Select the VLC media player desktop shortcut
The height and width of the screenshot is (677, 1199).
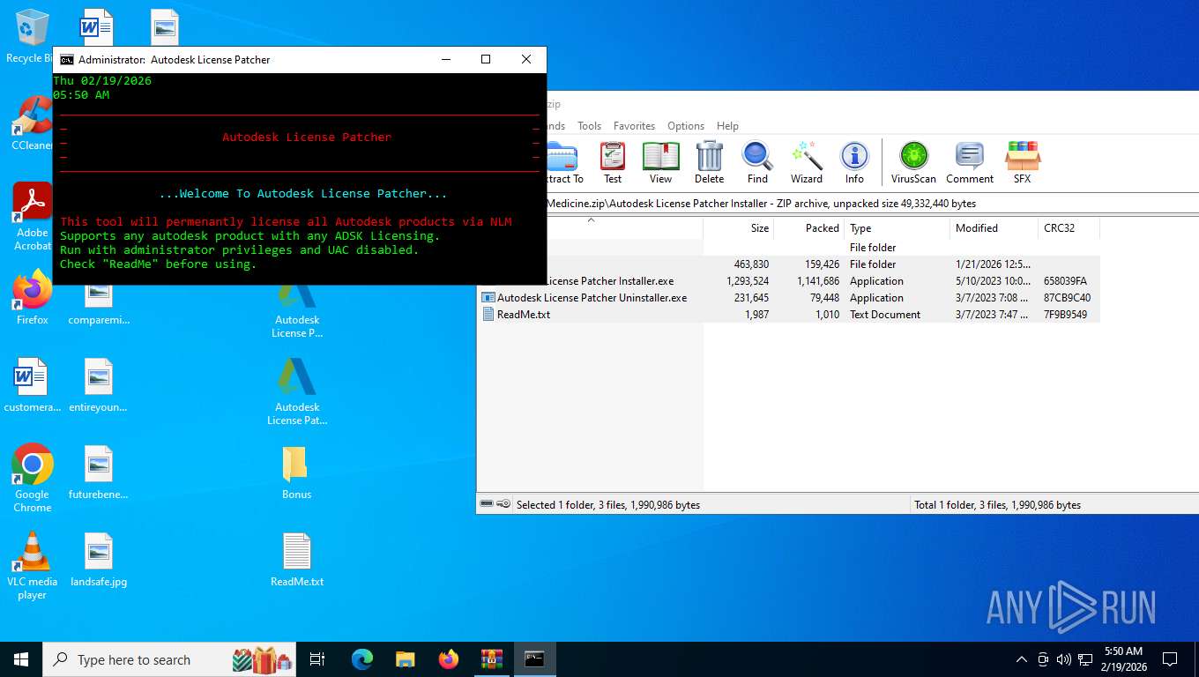[32, 565]
